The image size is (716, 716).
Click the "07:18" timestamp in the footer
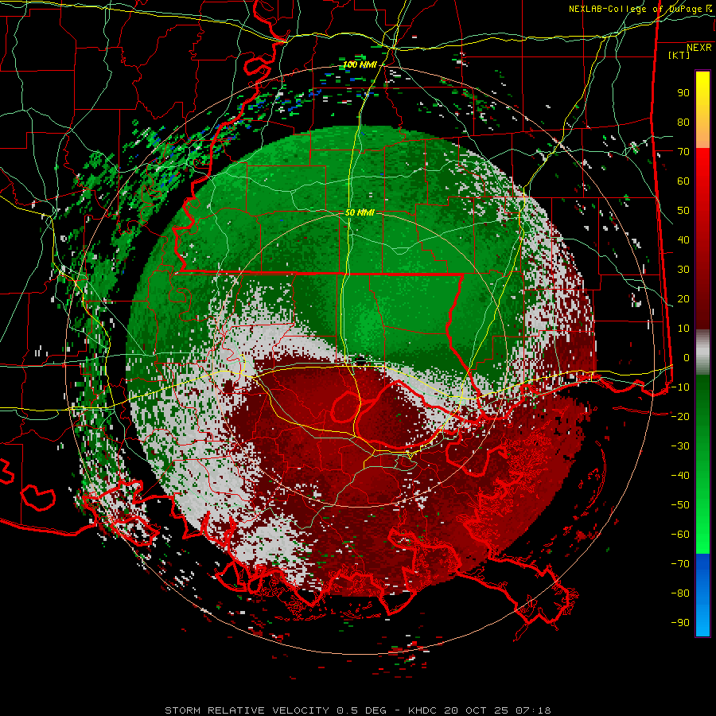click(534, 710)
